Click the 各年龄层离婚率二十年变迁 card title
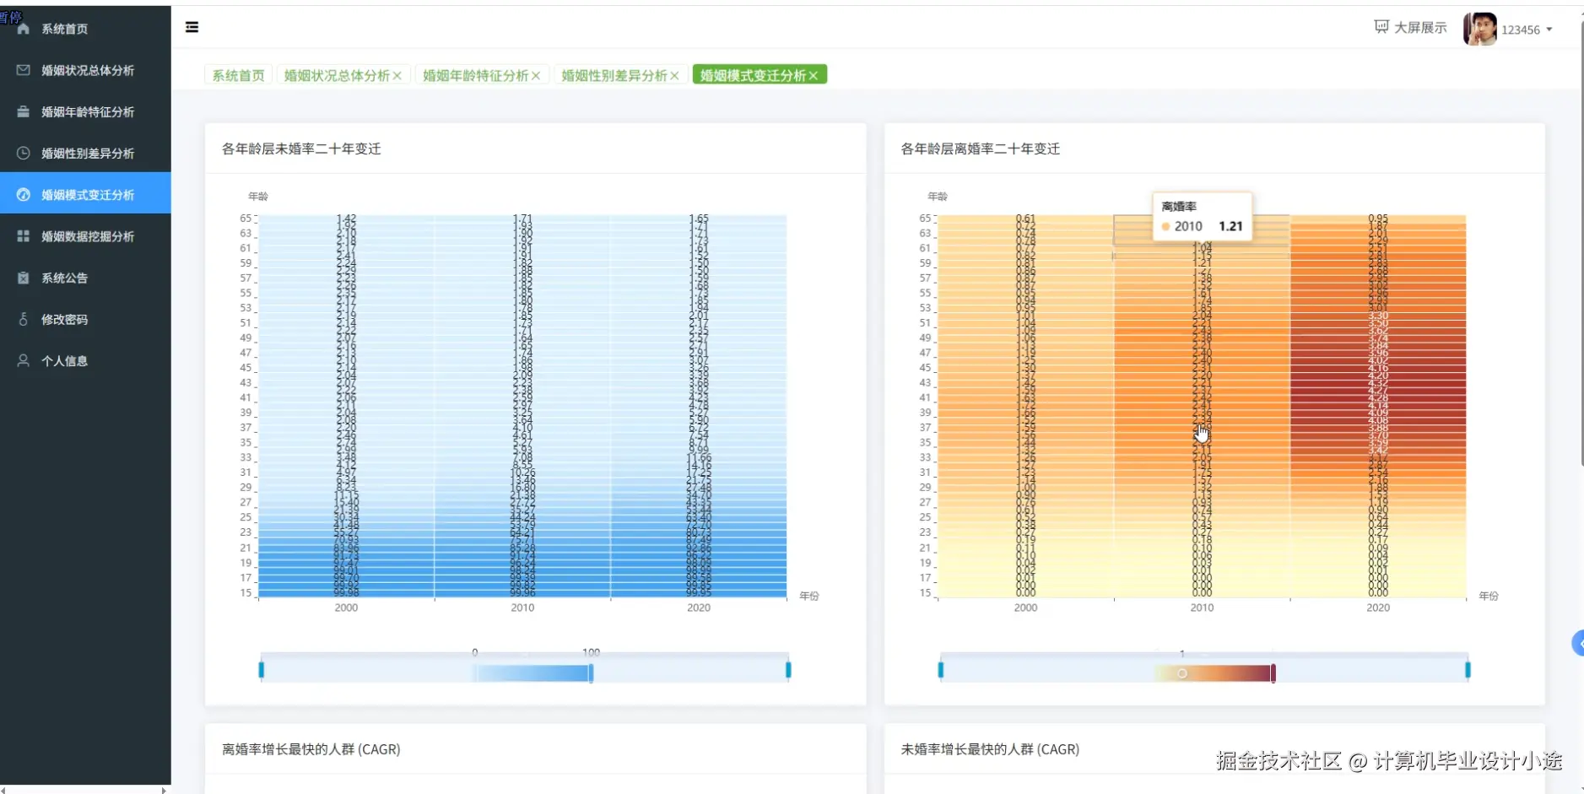 [x=981, y=149]
